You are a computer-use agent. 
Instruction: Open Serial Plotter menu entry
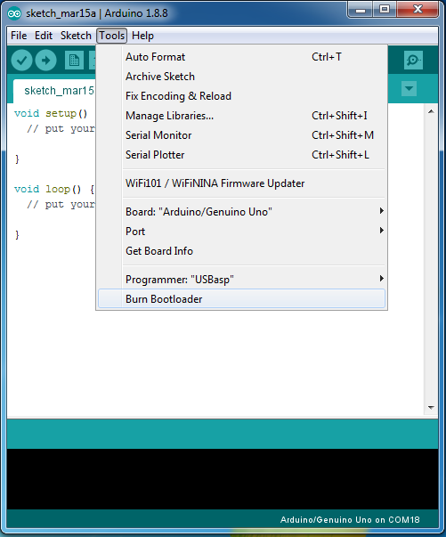point(241,155)
